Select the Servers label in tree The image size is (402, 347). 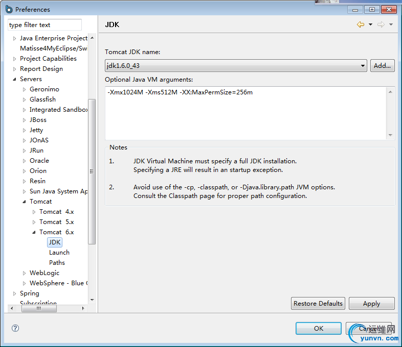(31, 79)
